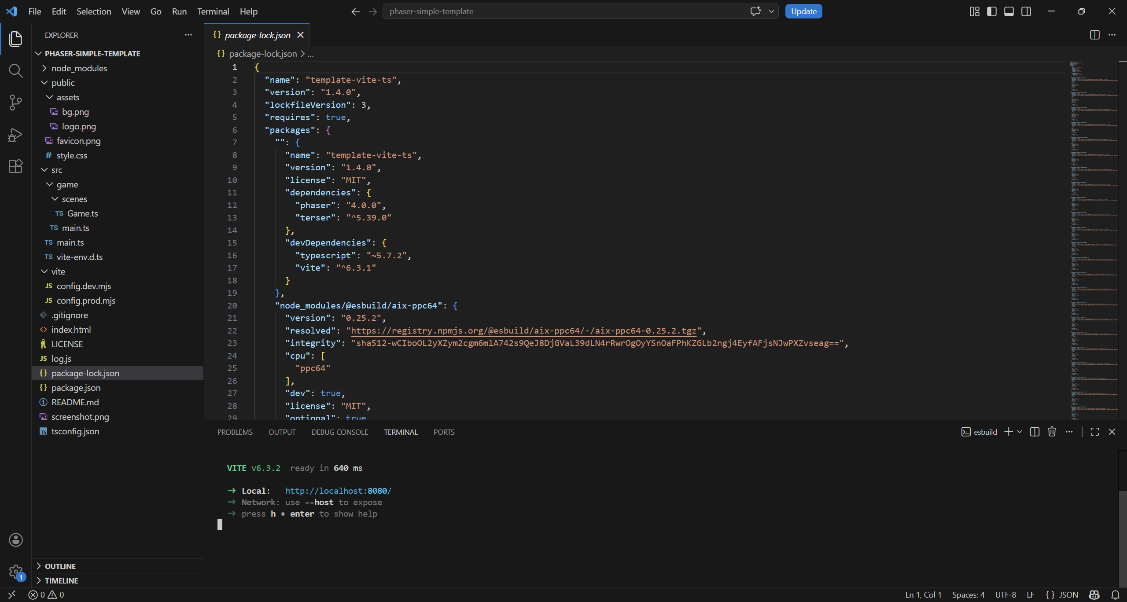This screenshot has height=602, width=1127.
Task: Open the Search view in activity bar
Action: tap(15, 70)
